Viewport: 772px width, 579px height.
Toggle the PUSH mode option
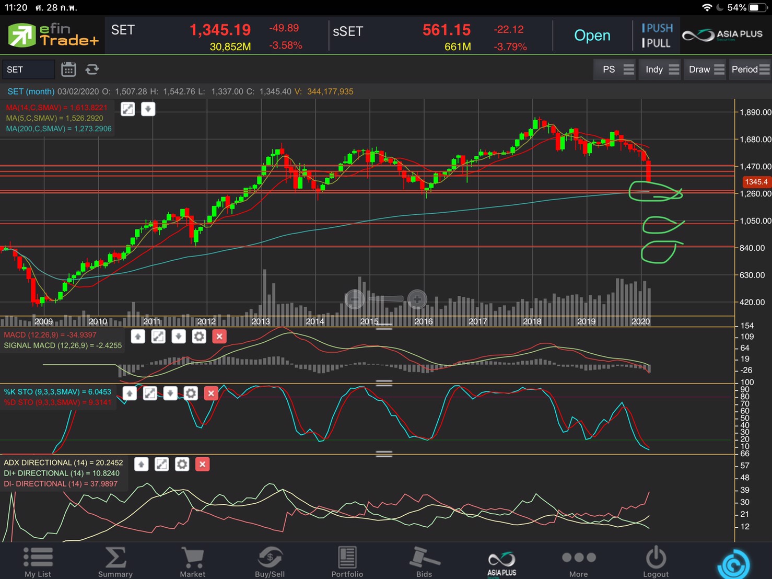point(657,28)
